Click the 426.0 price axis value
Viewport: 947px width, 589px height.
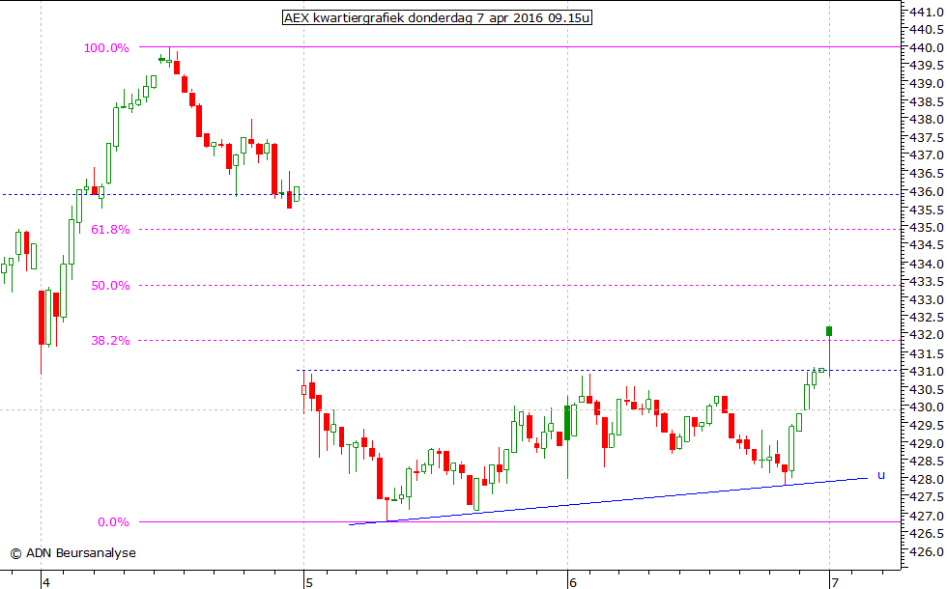[927, 551]
